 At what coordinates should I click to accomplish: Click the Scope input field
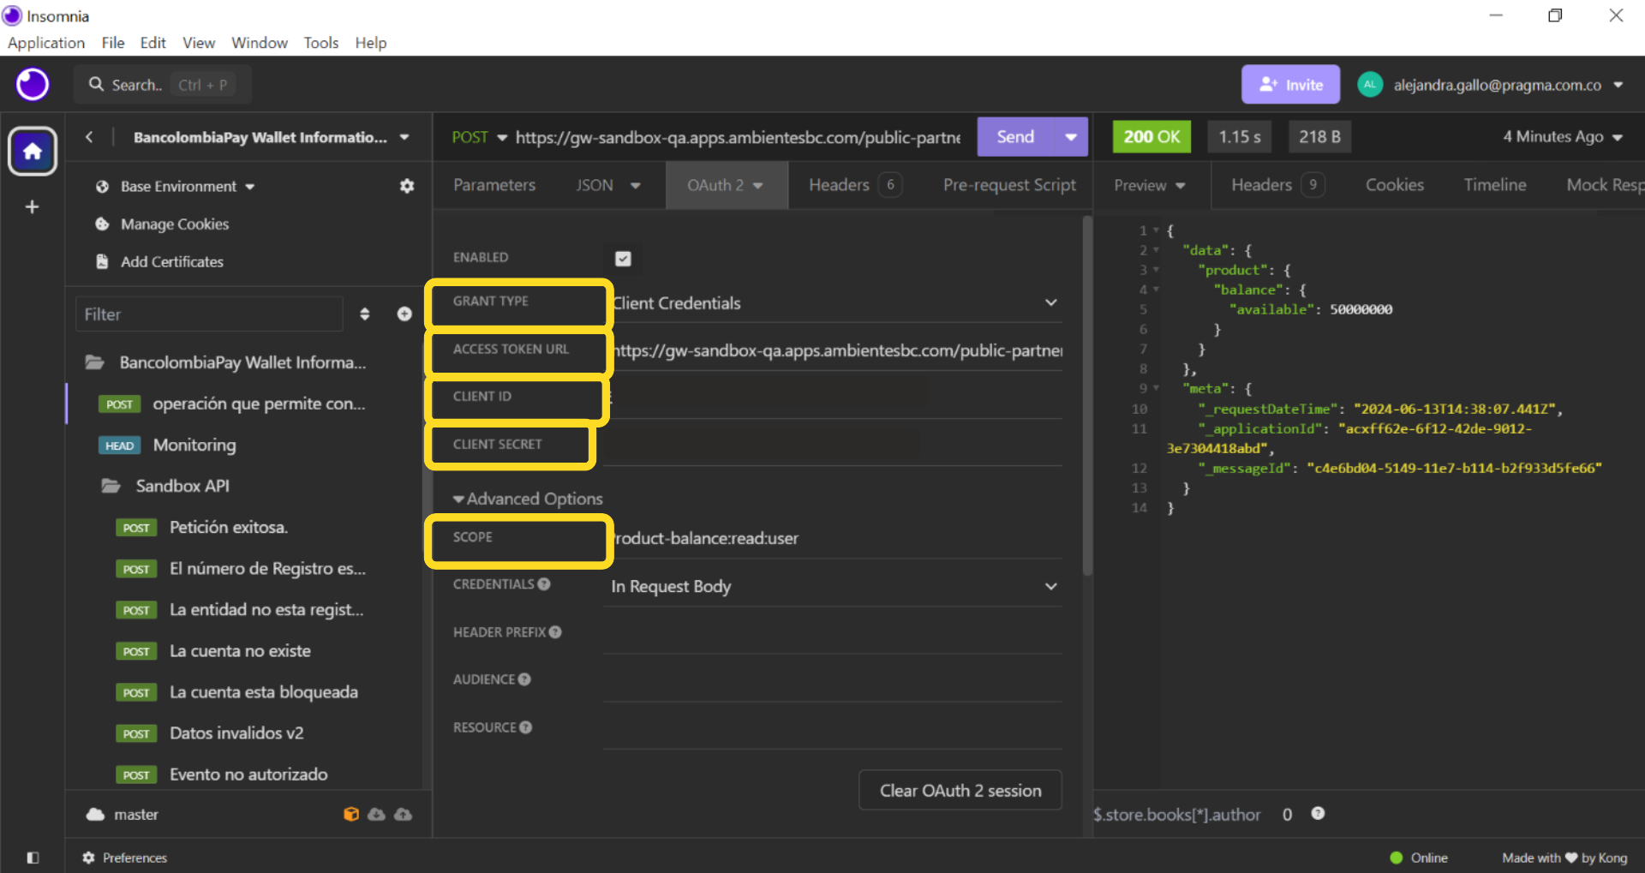tap(833, 539)
